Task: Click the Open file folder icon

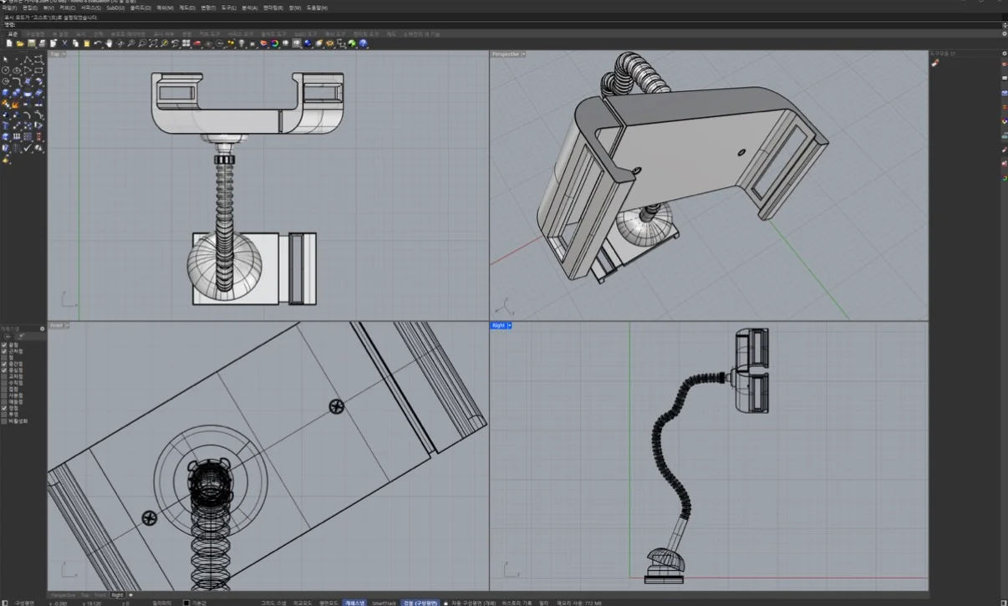Action: (20, 43)
